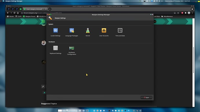
Task: Click the Suggested Topics heading
Action: [49, 104]
